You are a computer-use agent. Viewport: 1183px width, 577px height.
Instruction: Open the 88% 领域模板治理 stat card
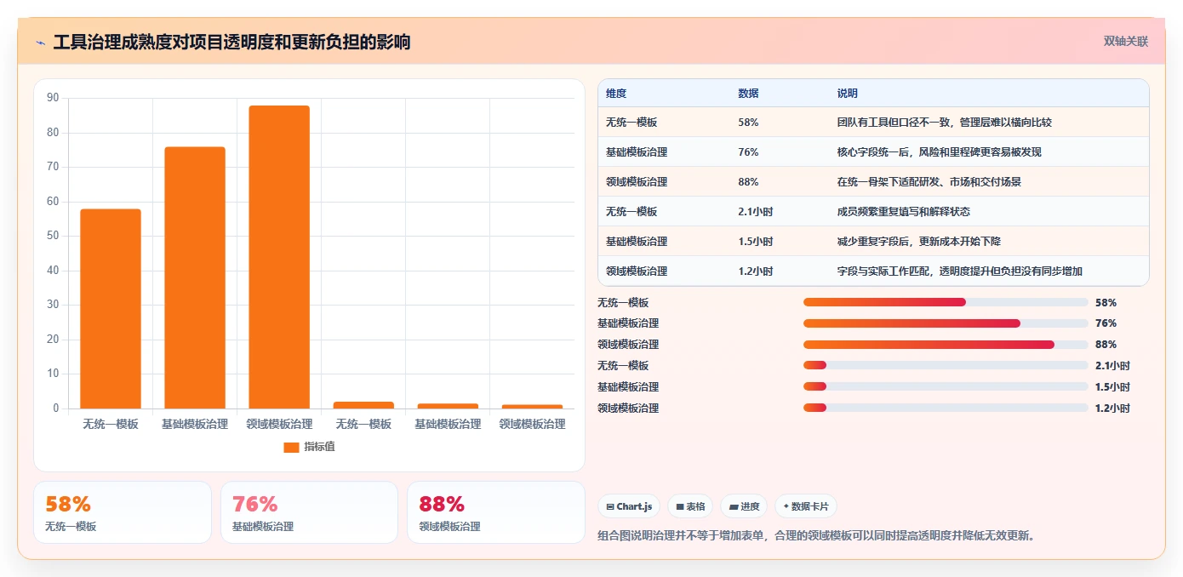(496, 512)
